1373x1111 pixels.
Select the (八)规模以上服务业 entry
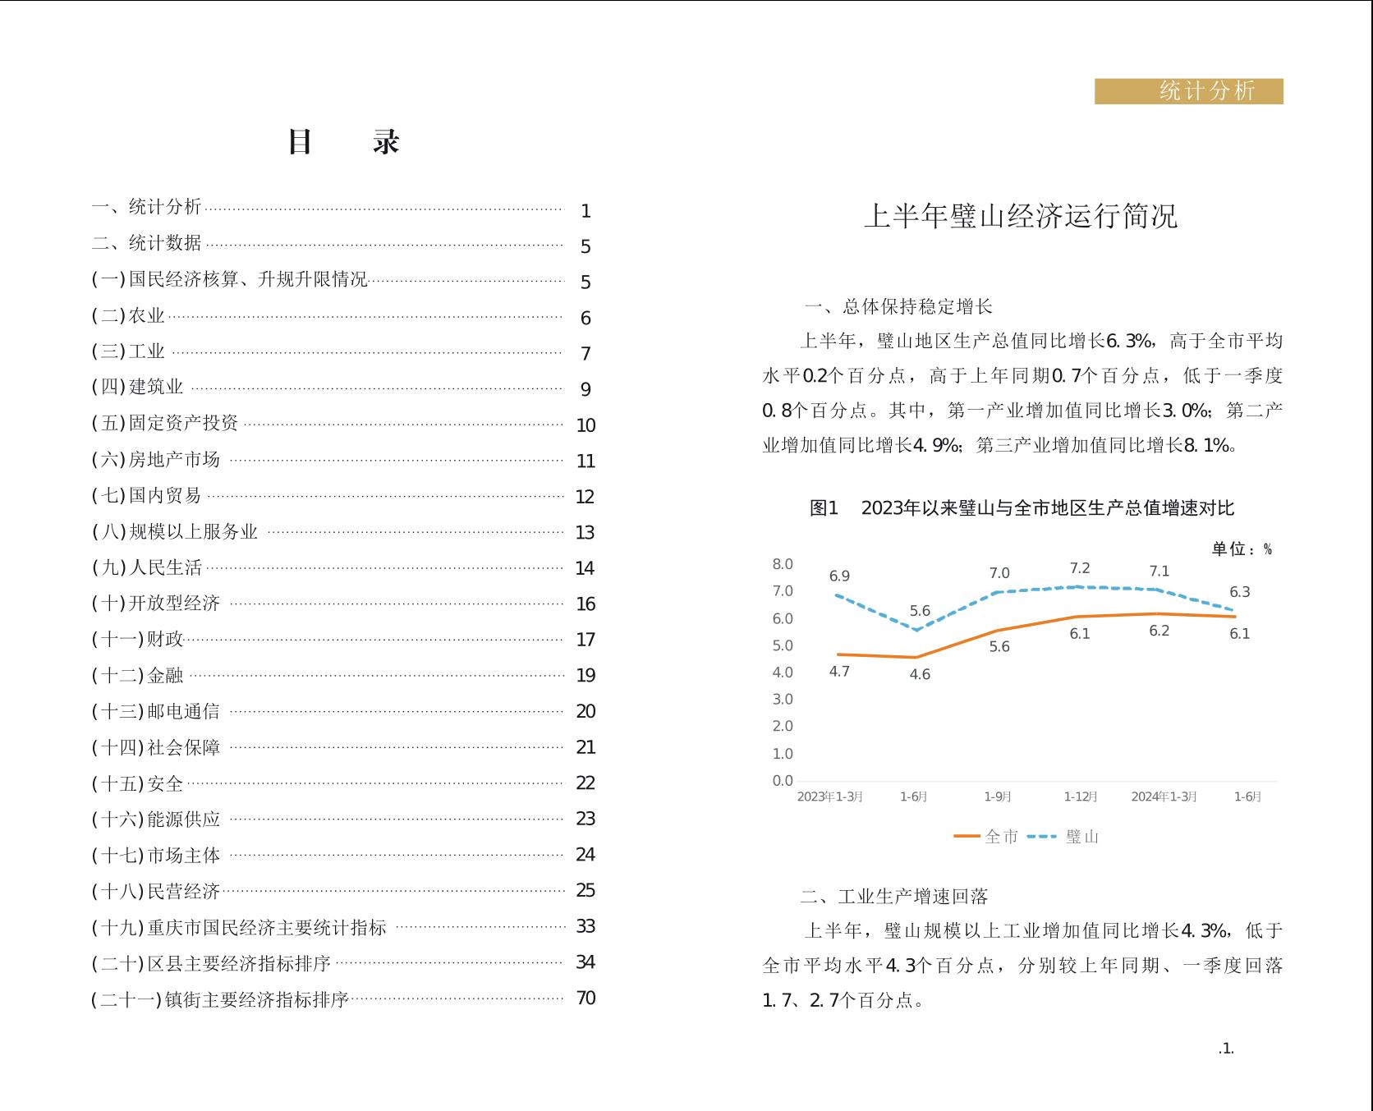pyautogui.click(x=343, y=531)
